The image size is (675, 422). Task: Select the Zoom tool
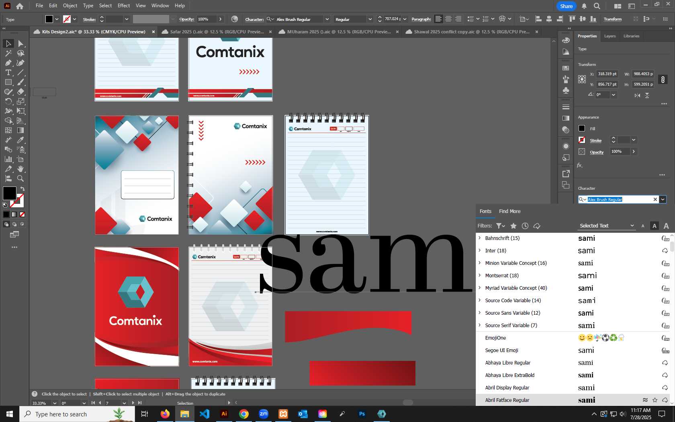21,178
